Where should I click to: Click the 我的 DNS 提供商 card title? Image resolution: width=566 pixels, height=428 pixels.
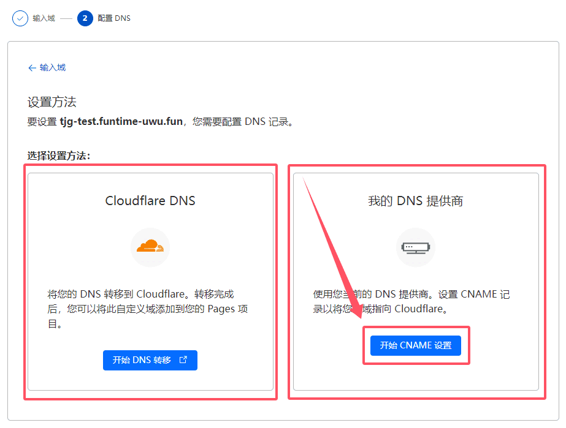(x=415, y=201)
